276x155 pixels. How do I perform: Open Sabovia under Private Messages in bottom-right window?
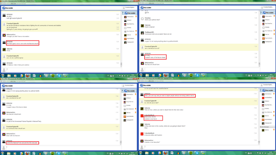[x=268, y=130]
